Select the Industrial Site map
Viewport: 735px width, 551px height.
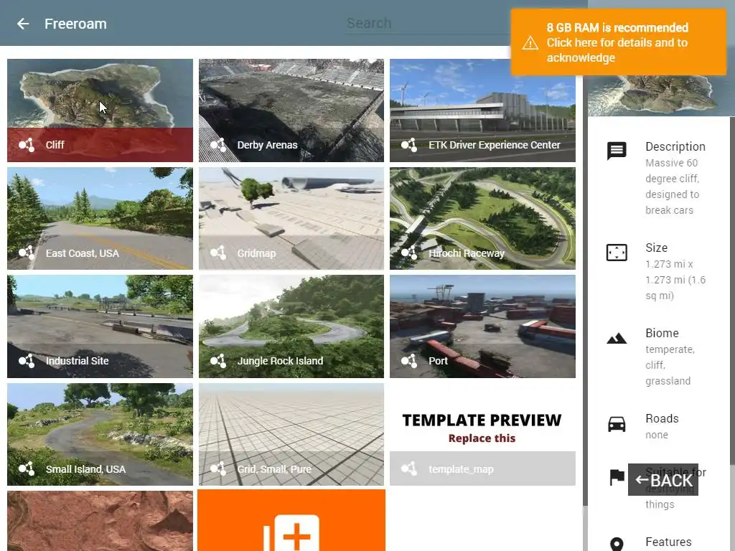100,326
